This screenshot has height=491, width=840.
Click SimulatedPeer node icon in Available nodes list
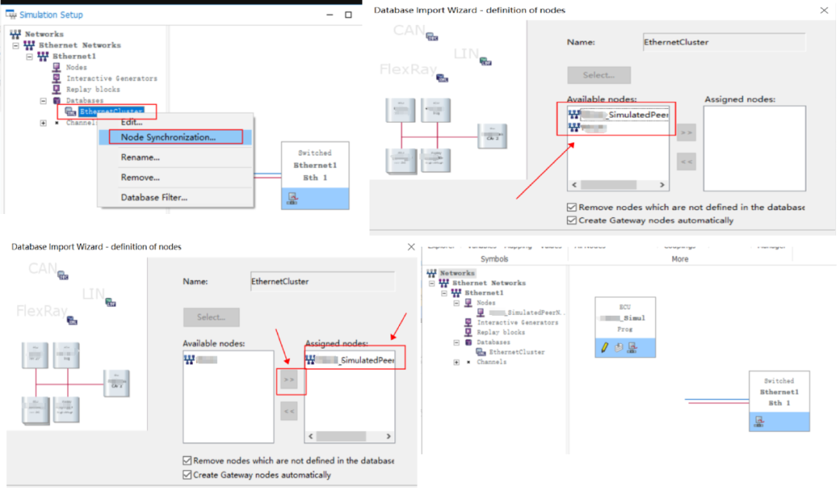click(x=574, y=114)
